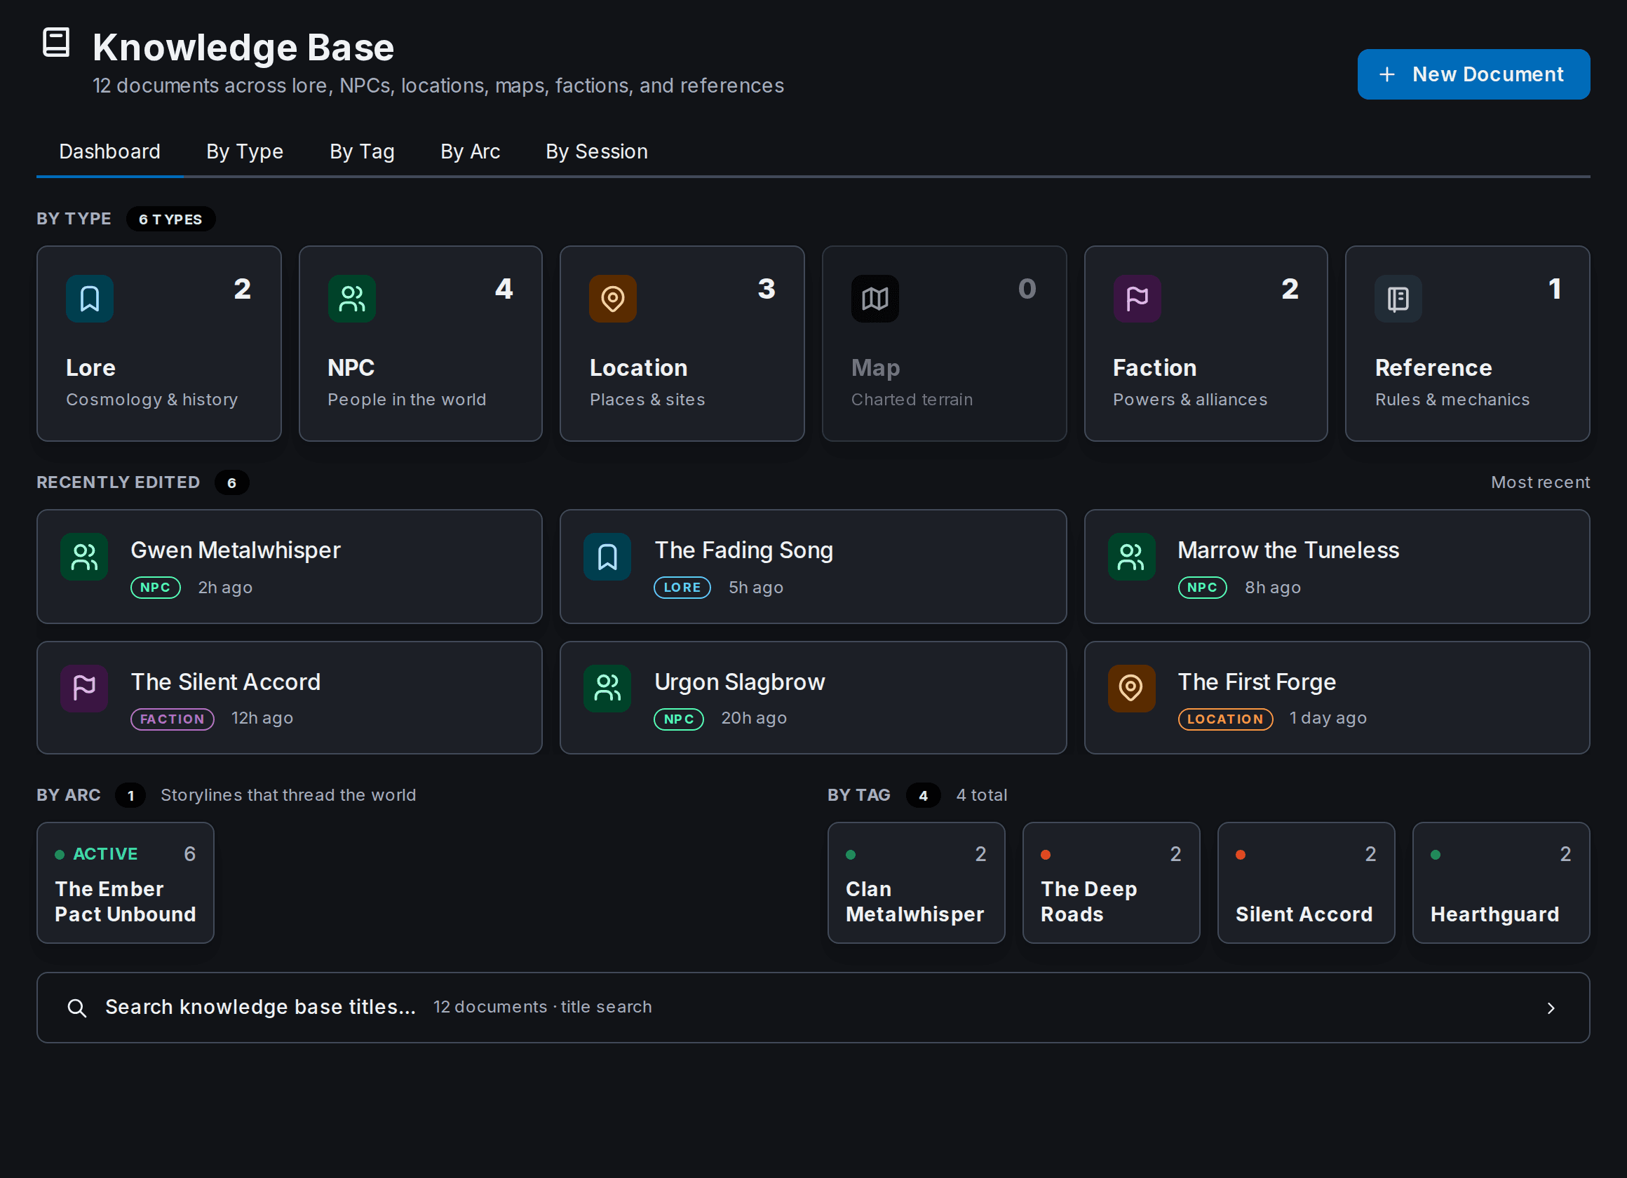Click Urgon Slagbrow's people icon
The height and width of the screenshot is (1178, 1627).
click(x=607, y=688)
